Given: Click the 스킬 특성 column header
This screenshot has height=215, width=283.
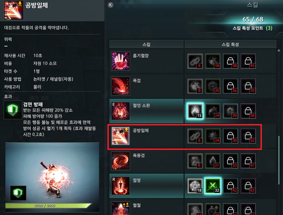Looking at the screenshot, I should pyautogui.click(x=230, y=44).
